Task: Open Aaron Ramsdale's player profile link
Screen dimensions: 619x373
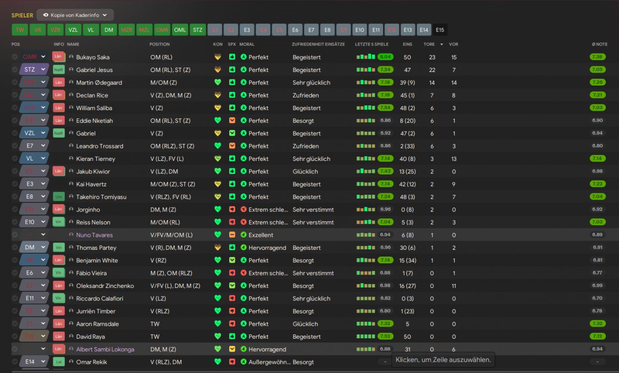Action: click(x=97, y=324)
